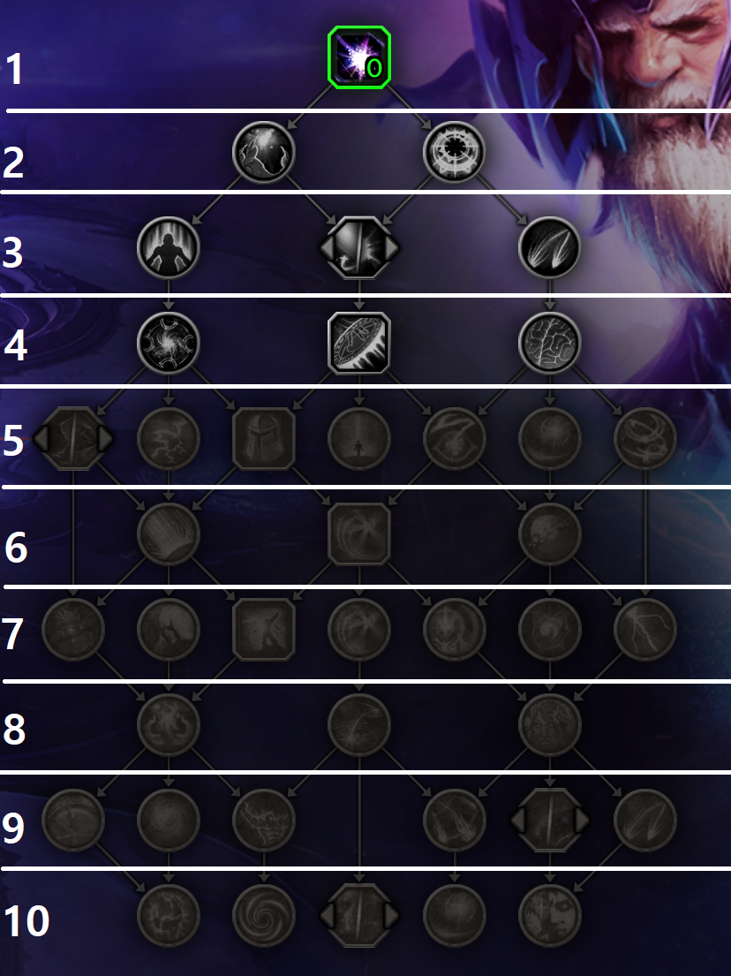Viewport: 731px width, 976px height.
Task: Select the knight helmet talent in row 5
Action: click(263, 438)
